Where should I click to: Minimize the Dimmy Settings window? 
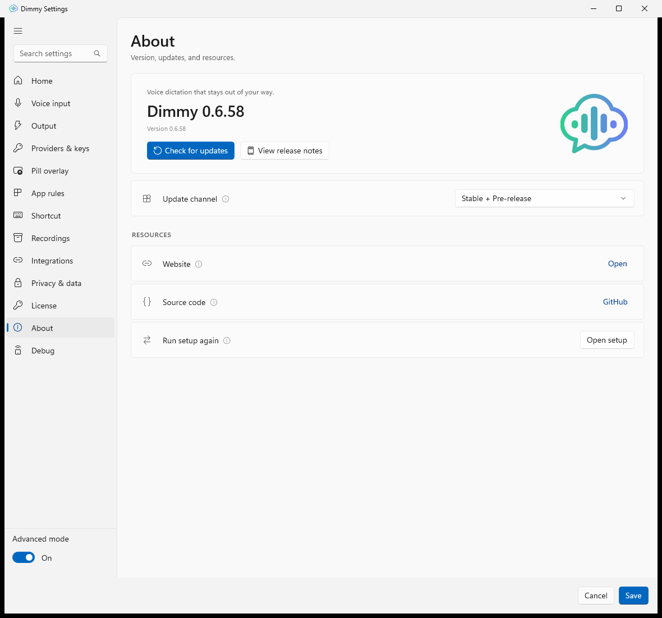(594, 8)
